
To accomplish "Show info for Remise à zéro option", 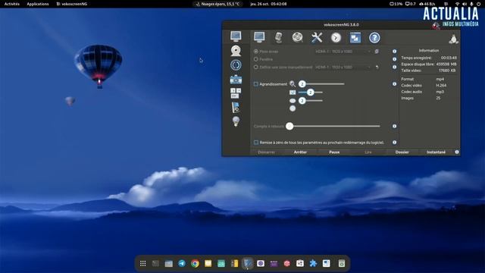I will coord(394,143).
